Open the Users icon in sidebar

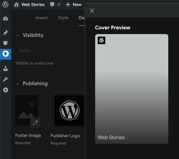point(5,68)
